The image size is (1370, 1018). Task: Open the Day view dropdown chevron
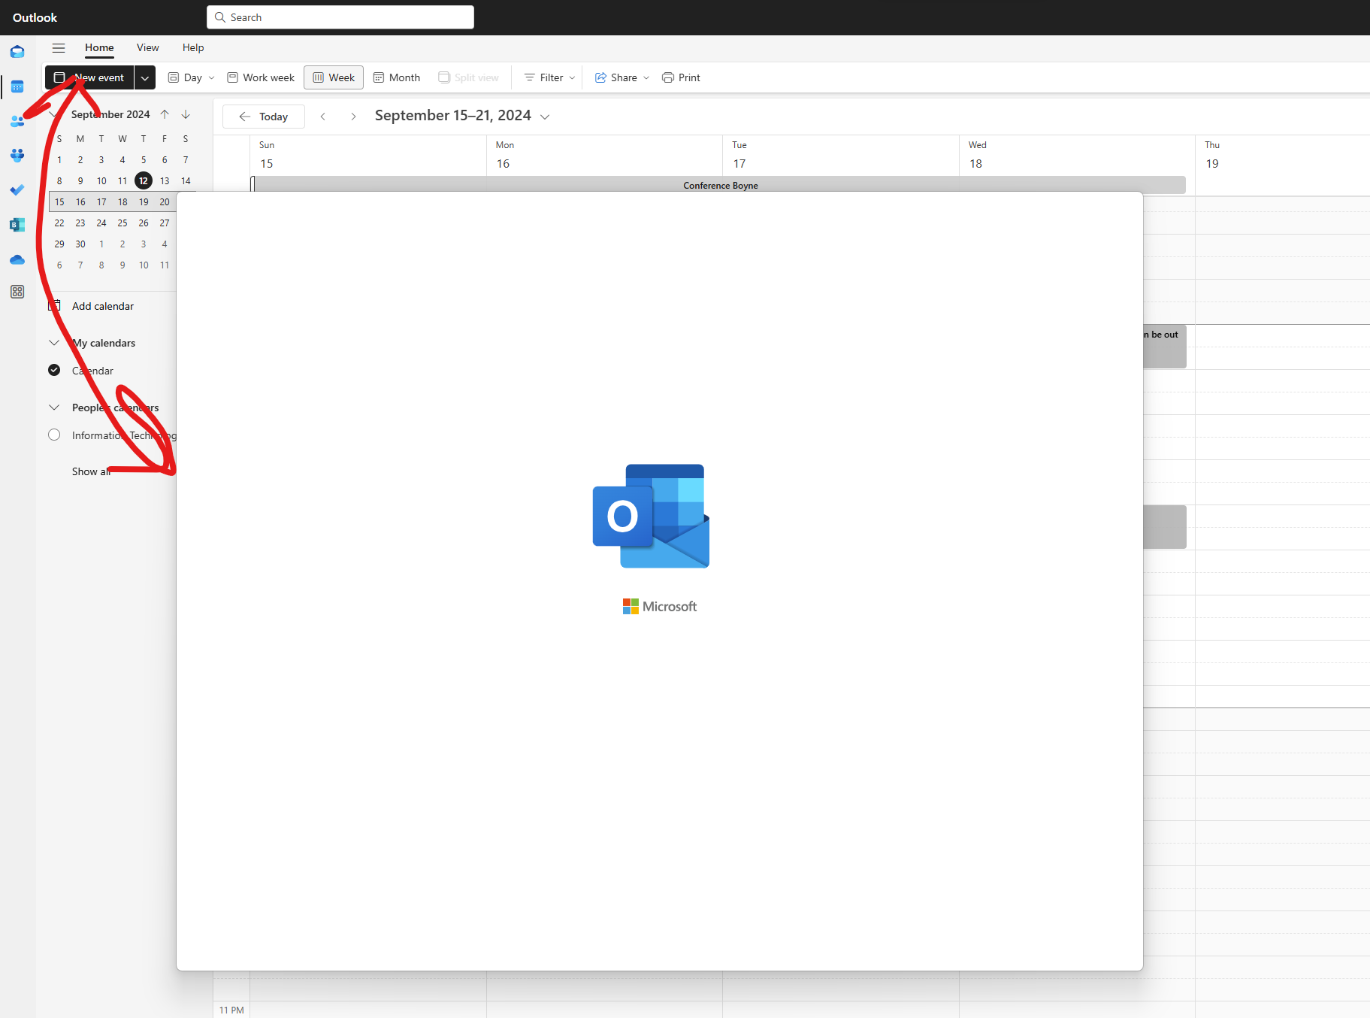(212, 77)
